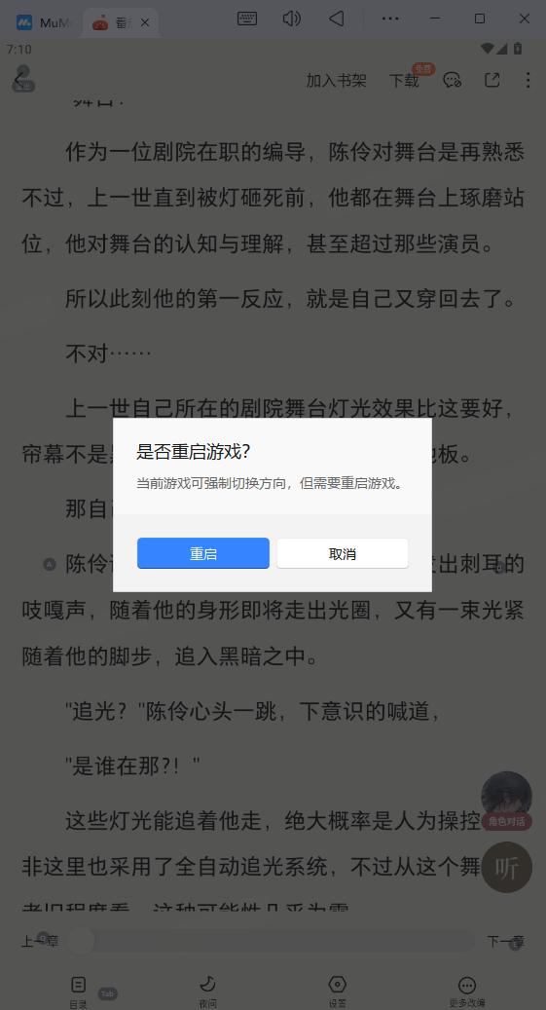This screenshot has width=546, height=1010.
Task: Click the emulator back triangle icon
Action: pyautogui.click(x=336, y=19)
